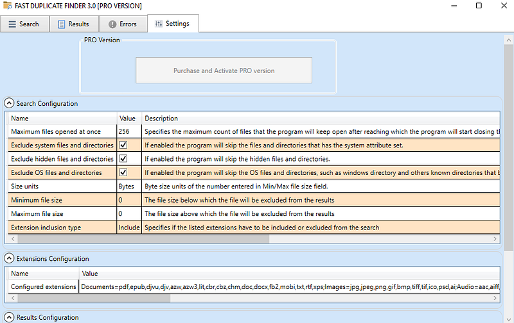The image size is (514, 323).
Task: Edit the Maximum file size value
Action: tap(129, 214)
